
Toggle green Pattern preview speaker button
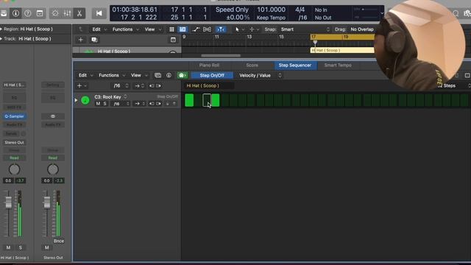coord(182,75)
